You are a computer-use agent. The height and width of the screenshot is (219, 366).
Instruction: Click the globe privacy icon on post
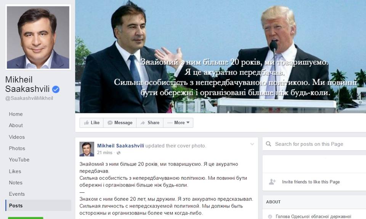(x=119, y=153)
